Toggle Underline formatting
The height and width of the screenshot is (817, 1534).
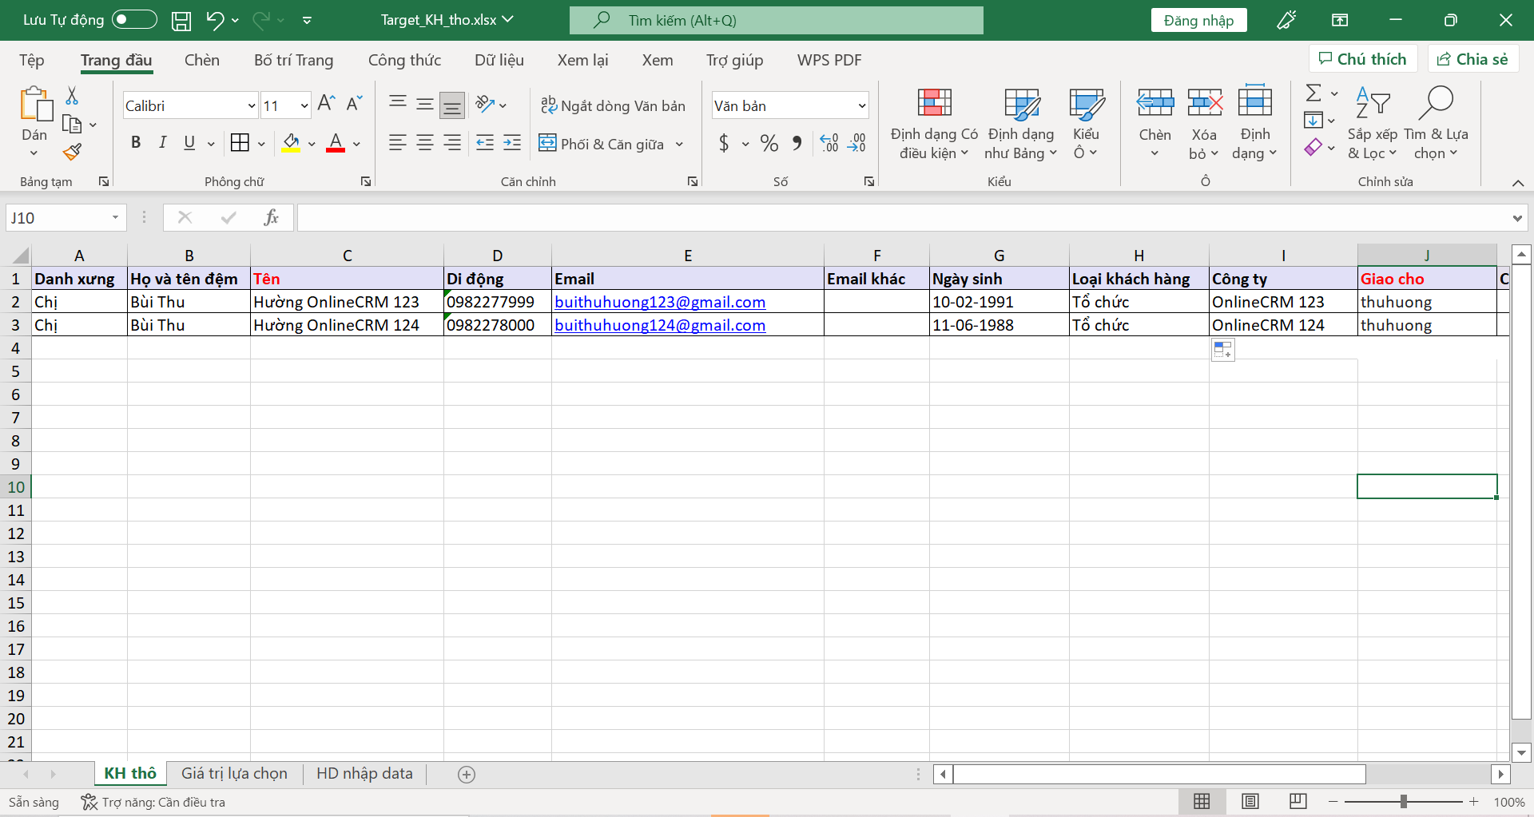tap(189, 142)
